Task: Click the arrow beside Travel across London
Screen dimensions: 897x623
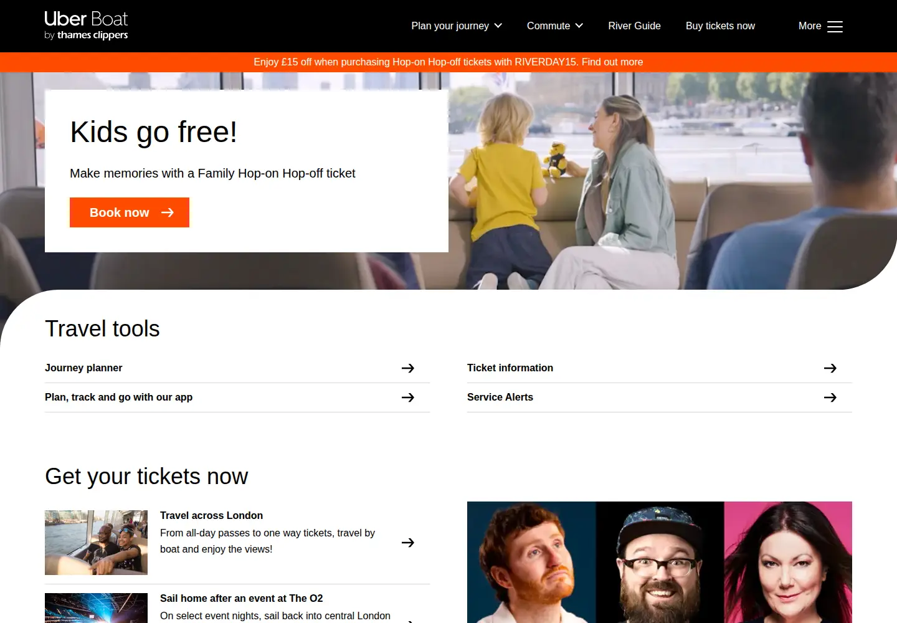Action: coord(408,543)
